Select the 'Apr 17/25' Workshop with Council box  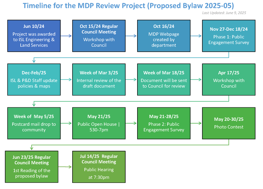[x=228, y=79]
